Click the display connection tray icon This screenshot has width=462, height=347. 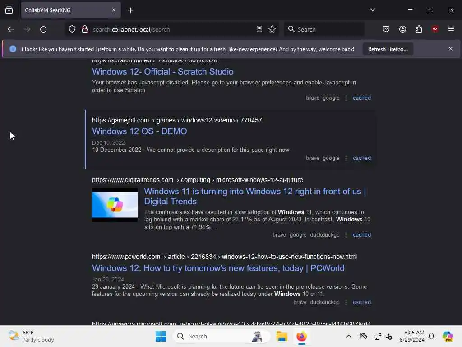377,336
